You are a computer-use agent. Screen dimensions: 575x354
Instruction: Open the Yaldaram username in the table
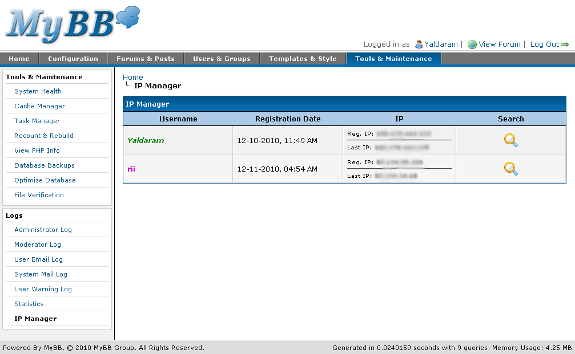(146, 140)
